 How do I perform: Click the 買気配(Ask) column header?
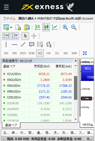click(x=63, y=66)
